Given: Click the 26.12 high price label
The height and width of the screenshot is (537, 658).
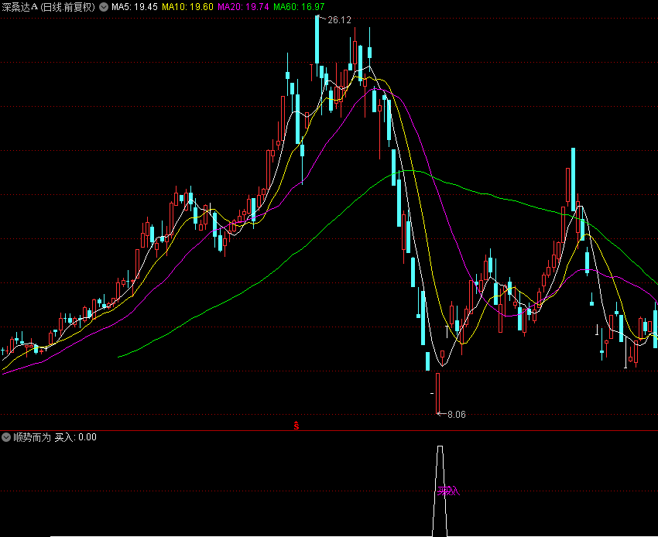Looking at the screenshot, I should pyautogui.click(x=339, y=20).
